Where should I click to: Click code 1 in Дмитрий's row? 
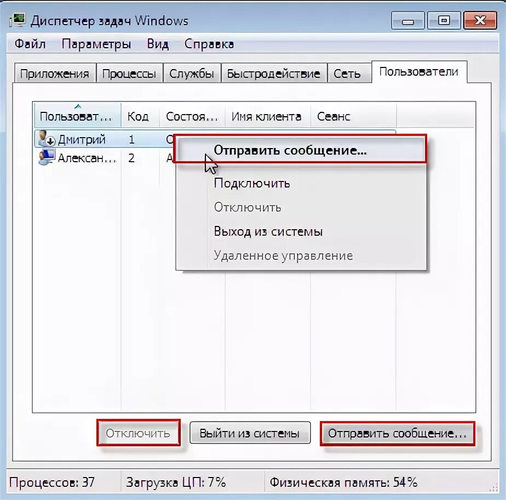(x=131, y=139)
